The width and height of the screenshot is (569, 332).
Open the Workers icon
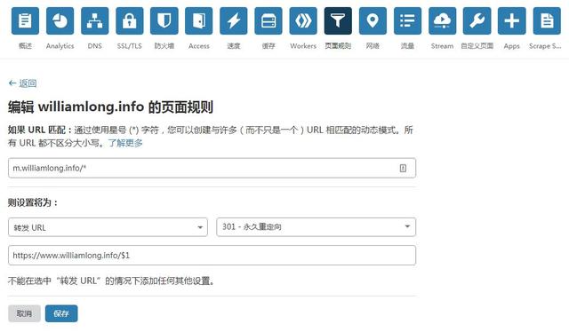pyautogui.click(x=303, y=20)
